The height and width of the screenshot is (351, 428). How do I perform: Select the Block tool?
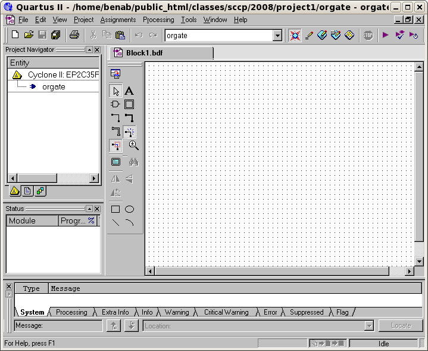click(129, 104)
